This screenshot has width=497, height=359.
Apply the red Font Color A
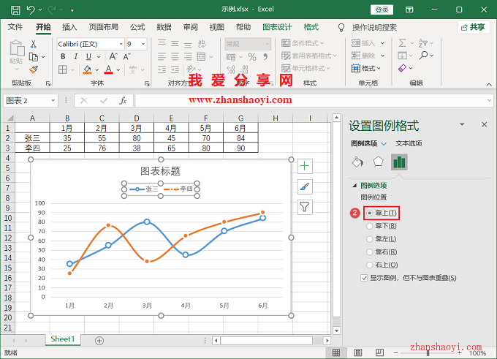click(109, 69)
